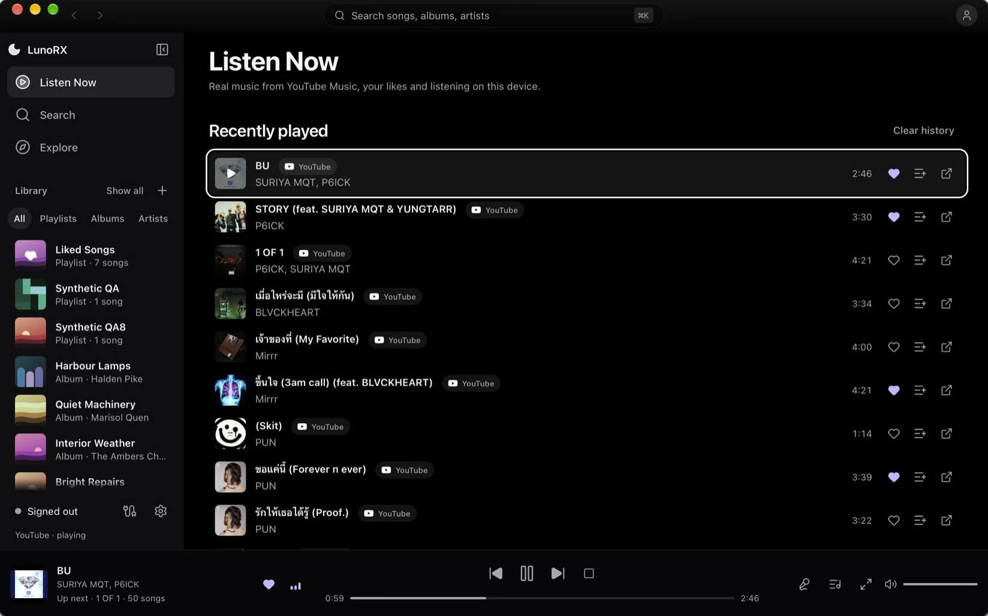Pause the current song
This screenshot has height=616, width=988.
pos(526,573)
